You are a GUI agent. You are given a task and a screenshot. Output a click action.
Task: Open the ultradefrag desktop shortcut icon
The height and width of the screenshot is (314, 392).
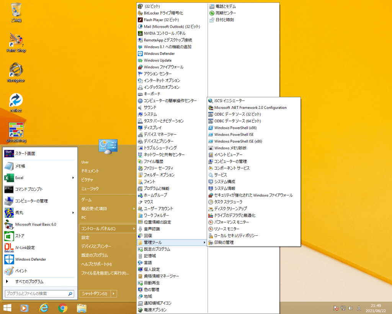pyautogui.click(x=16, y=133)
